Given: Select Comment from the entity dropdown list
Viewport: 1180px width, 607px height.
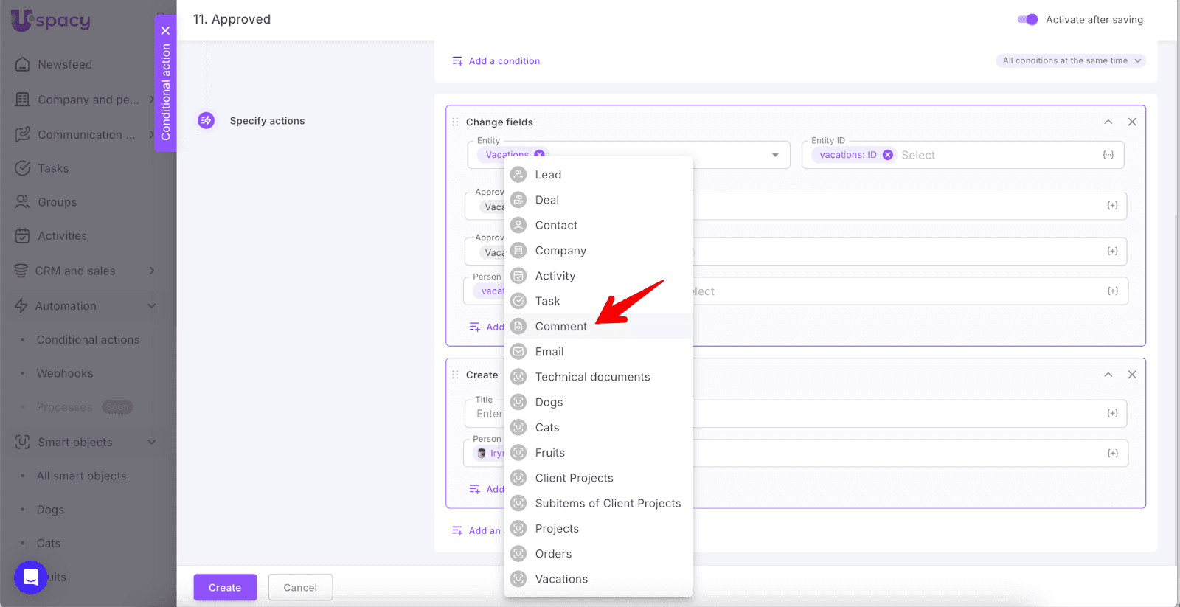Looking at the screenshot, I should tap(560, 326).
